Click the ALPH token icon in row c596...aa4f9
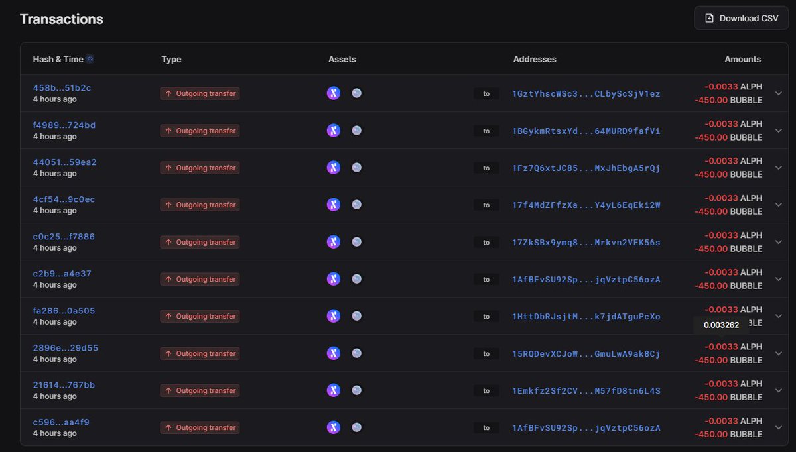 [x=334, y=427]
